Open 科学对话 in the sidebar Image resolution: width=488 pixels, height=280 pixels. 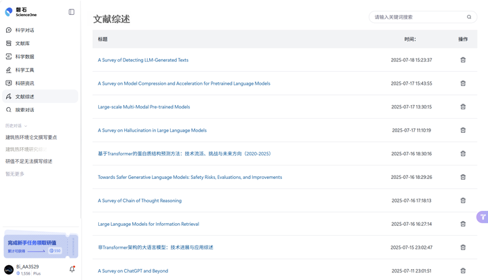(x=40, y=31)
